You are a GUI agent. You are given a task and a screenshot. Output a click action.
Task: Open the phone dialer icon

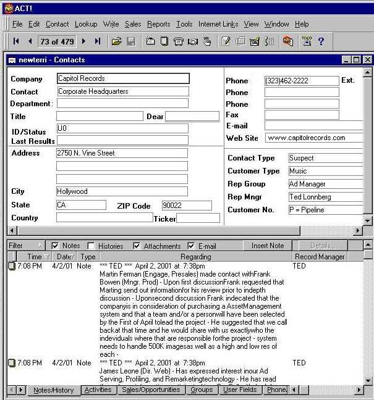[x=269, y=41]
